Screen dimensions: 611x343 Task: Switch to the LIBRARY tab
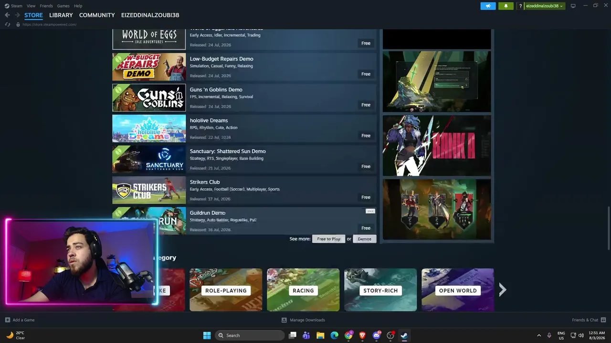click(61, 15)
